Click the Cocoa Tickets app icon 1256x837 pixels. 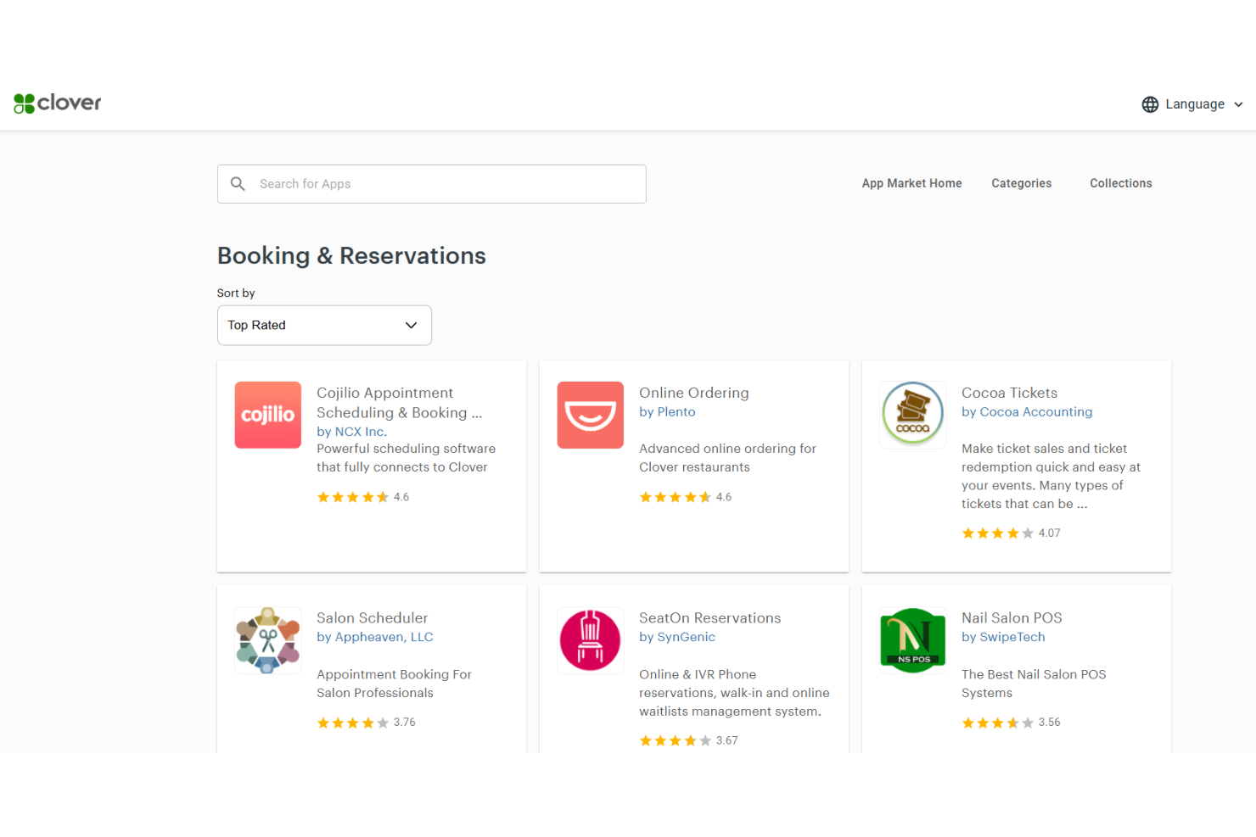coord(913,415)
